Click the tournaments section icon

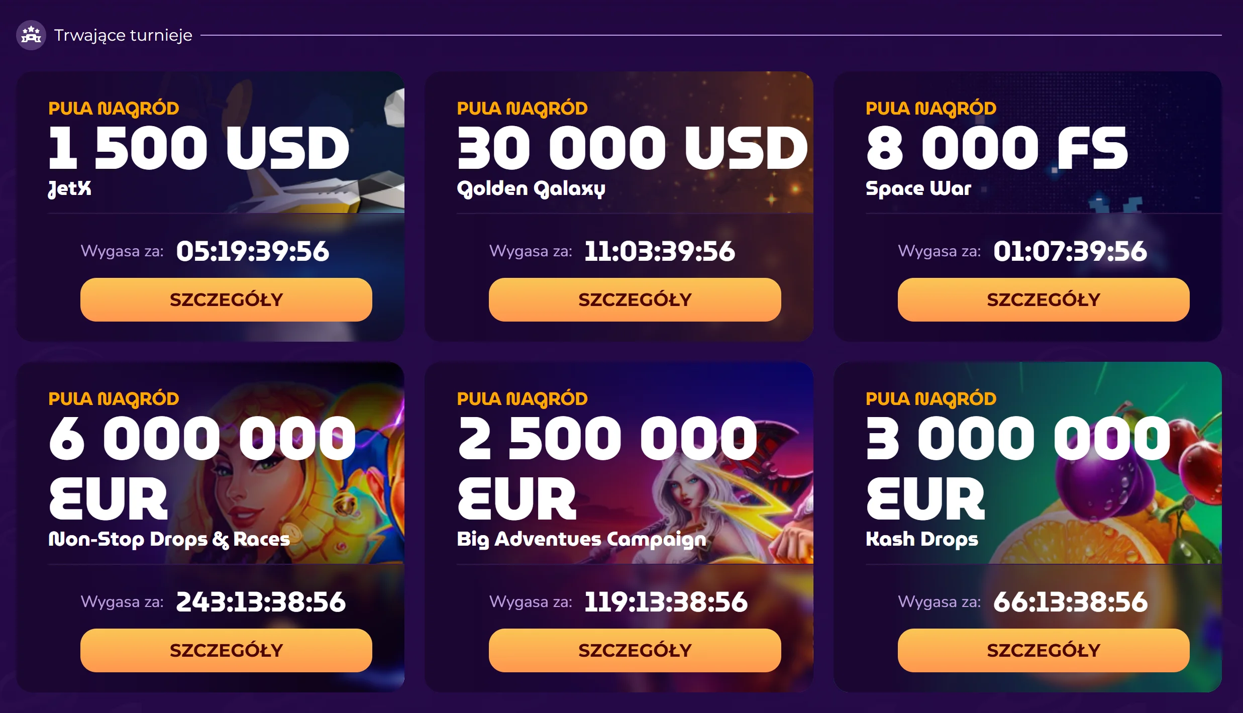[x=31, y=35]
